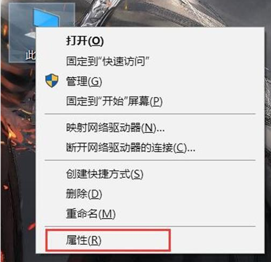Select 映射网络驱动器(N)... entry

pyautogui.click(x=115, y=128)
